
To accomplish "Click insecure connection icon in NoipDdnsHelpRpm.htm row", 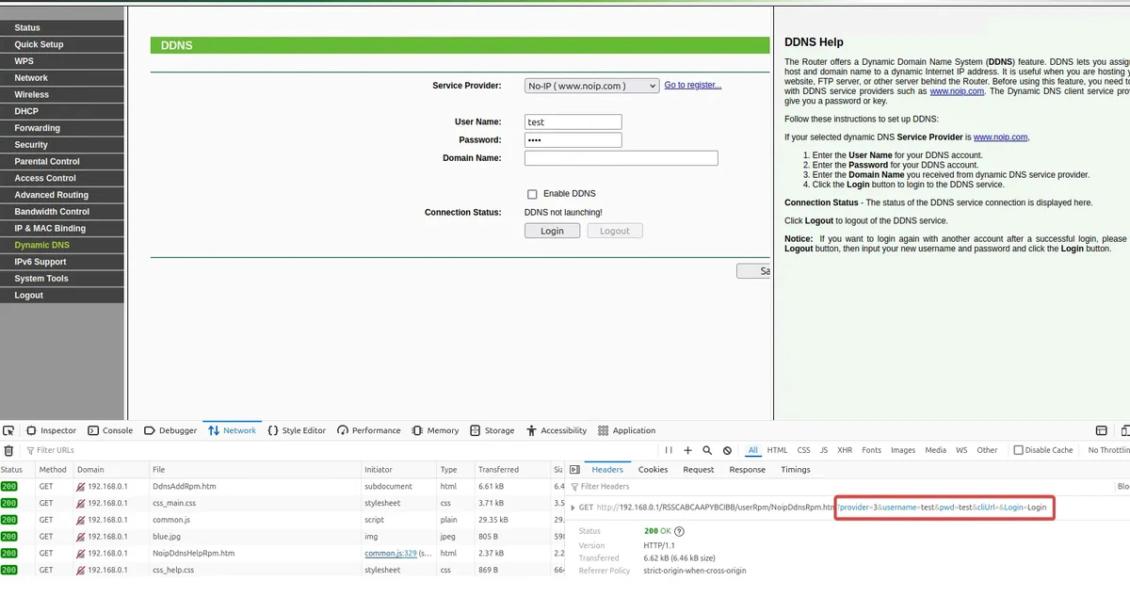I will (80, 554).
